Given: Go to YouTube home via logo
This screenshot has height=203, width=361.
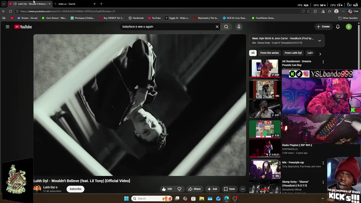Looking at the screenshot, I should click(x=23, y=27).
